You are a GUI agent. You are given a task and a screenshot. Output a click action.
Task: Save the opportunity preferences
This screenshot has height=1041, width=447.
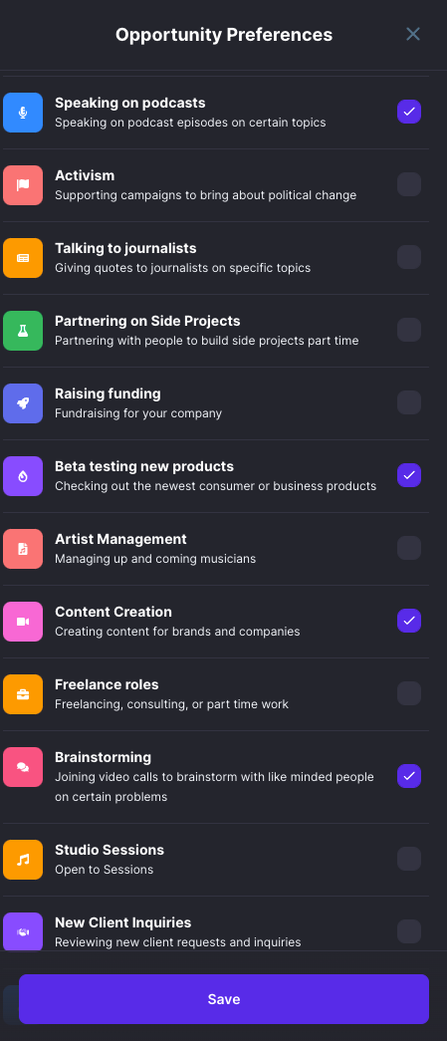tap(223, 999)
